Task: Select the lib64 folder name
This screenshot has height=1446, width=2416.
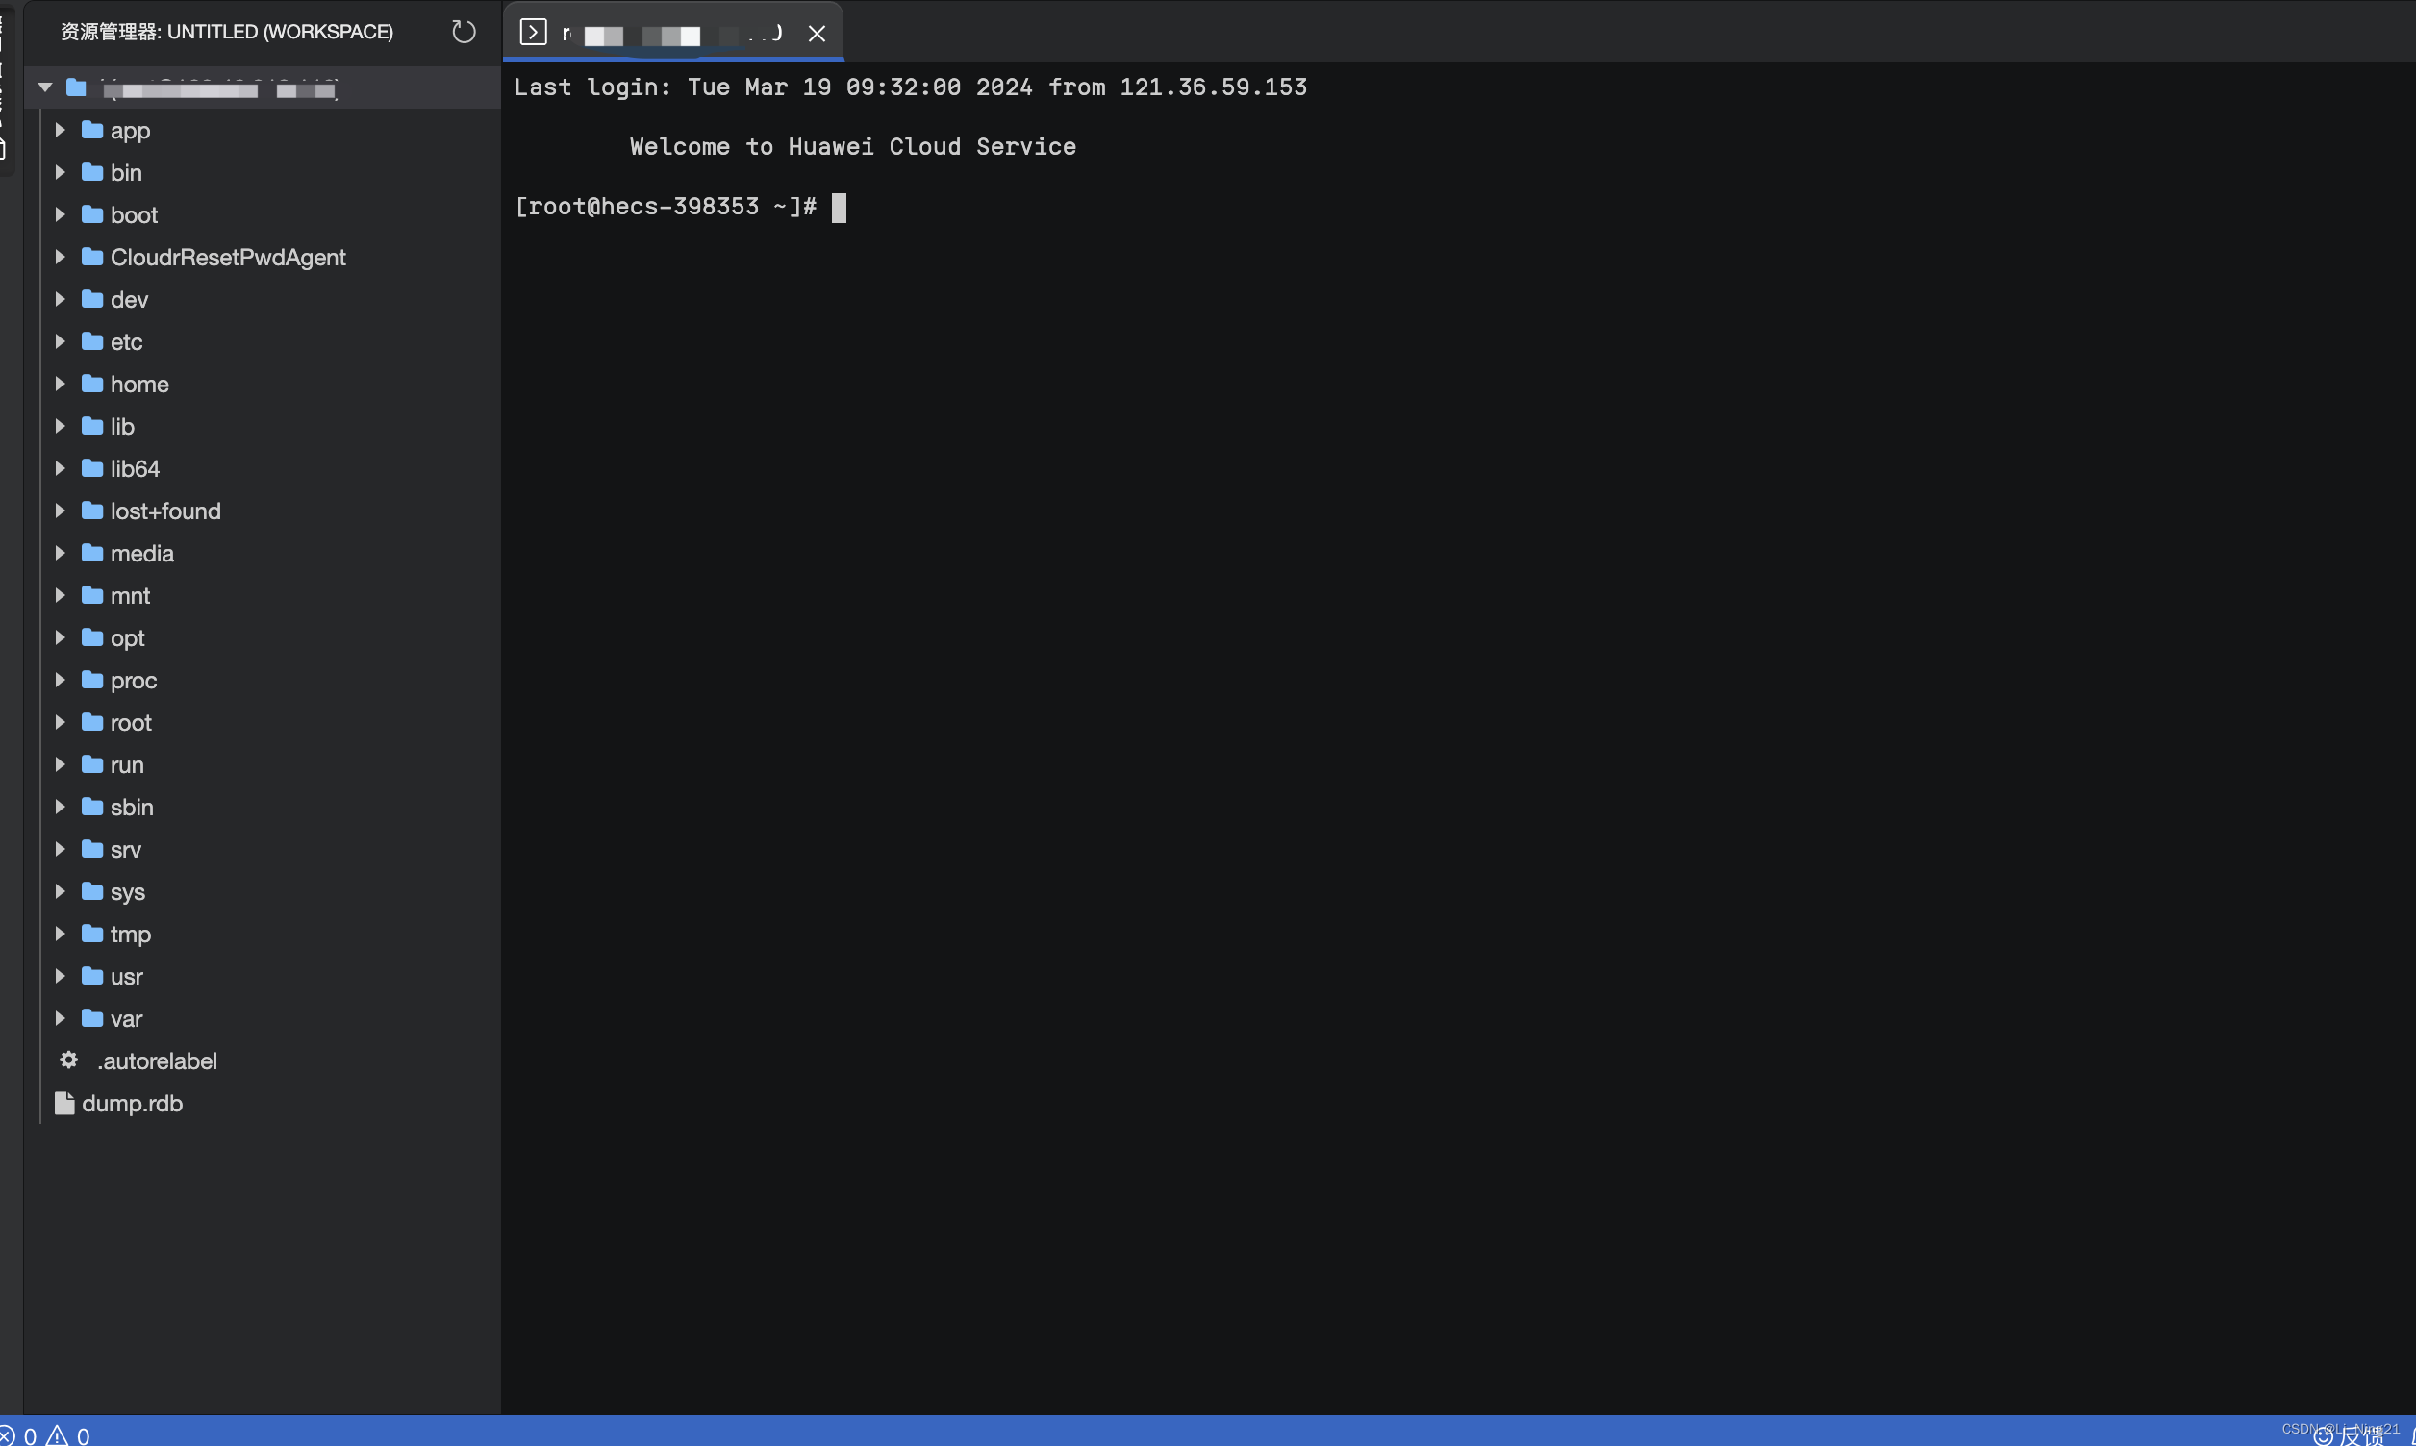Action: [135, 468]
